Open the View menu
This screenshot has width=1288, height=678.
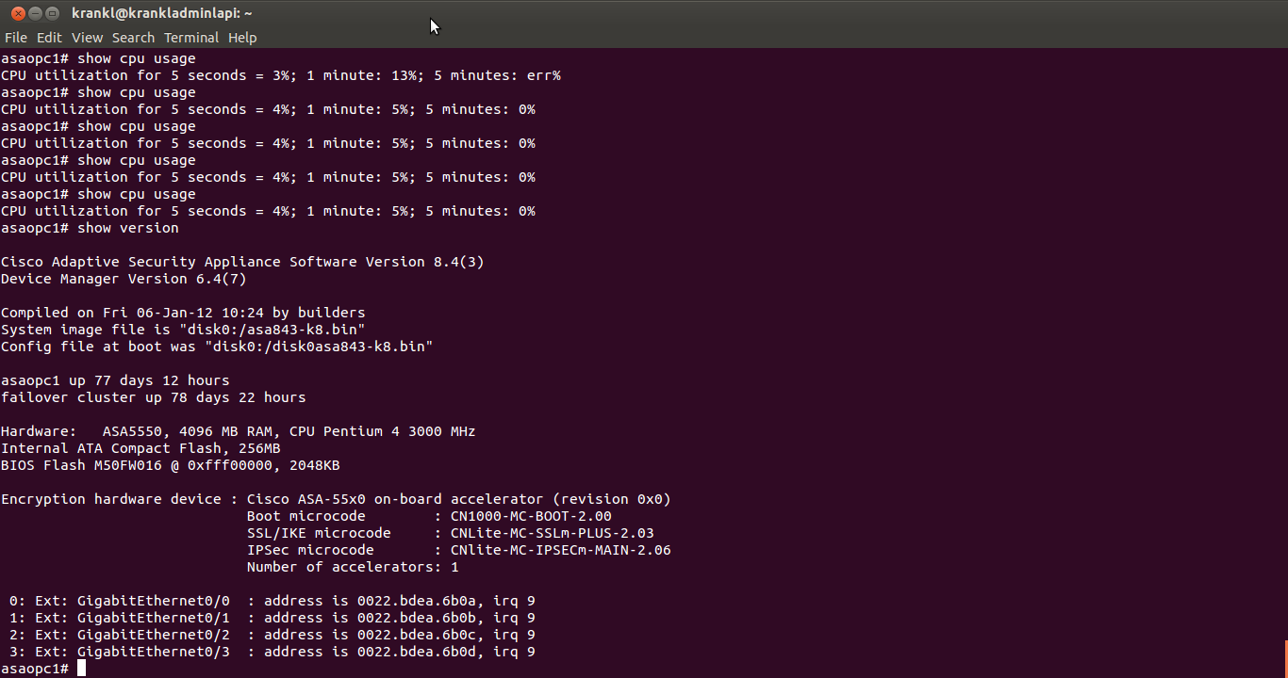pos(87,38)
